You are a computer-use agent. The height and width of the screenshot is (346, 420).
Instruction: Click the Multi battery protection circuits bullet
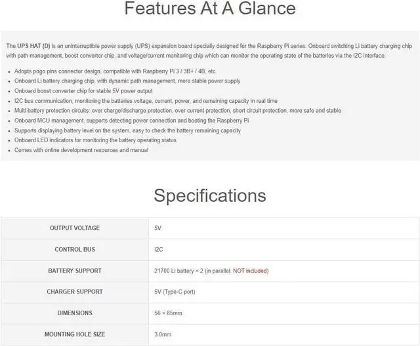click(x=177, y=111)
